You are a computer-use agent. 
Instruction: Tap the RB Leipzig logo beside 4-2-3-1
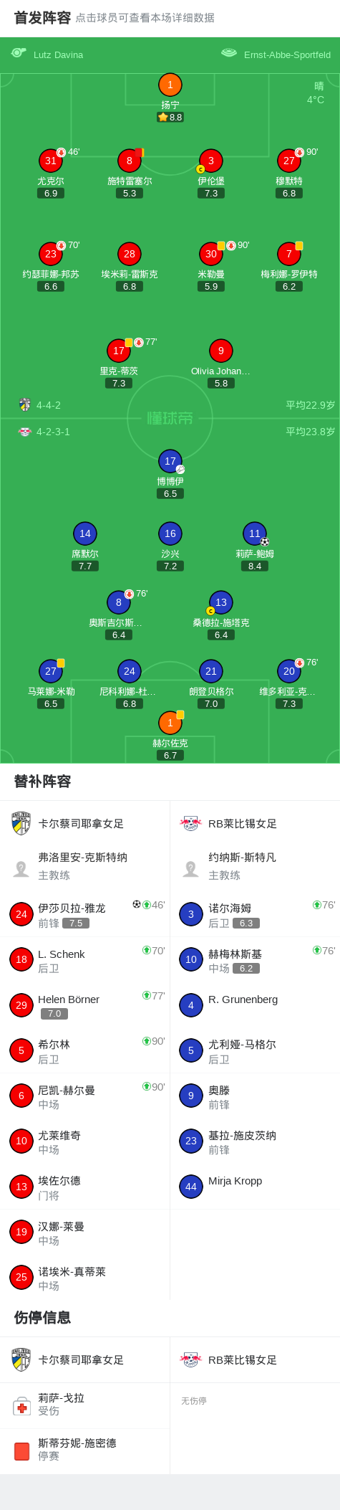[25, 432]
